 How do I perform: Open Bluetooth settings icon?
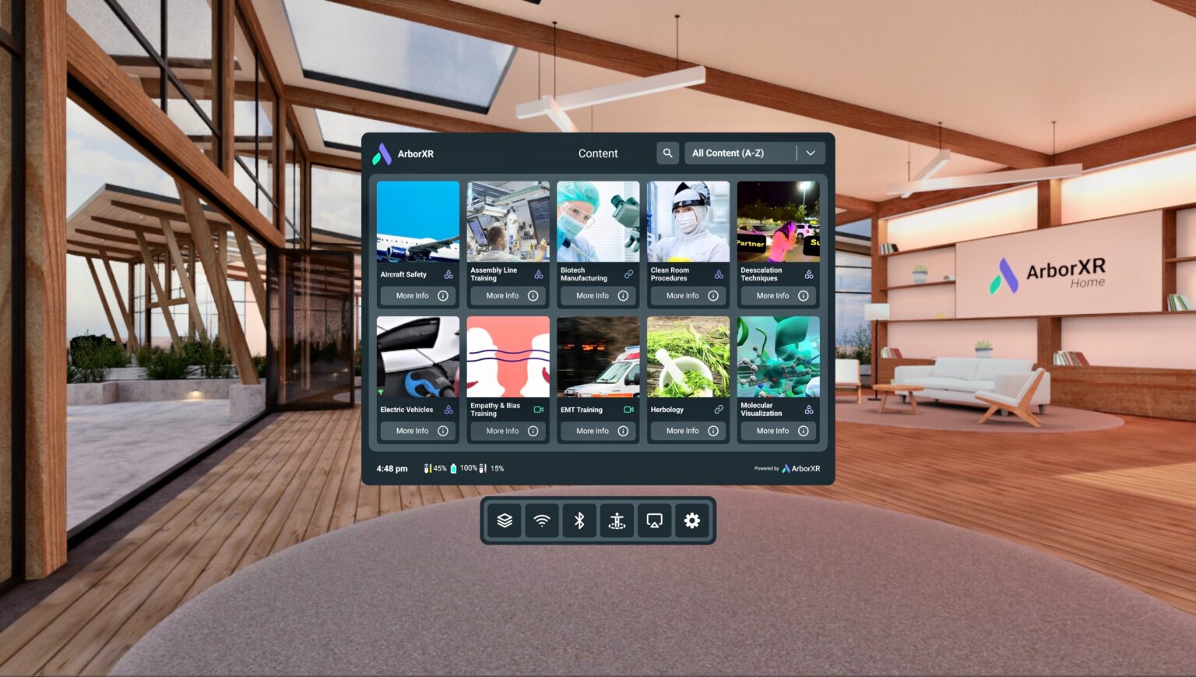pos(579,520)
